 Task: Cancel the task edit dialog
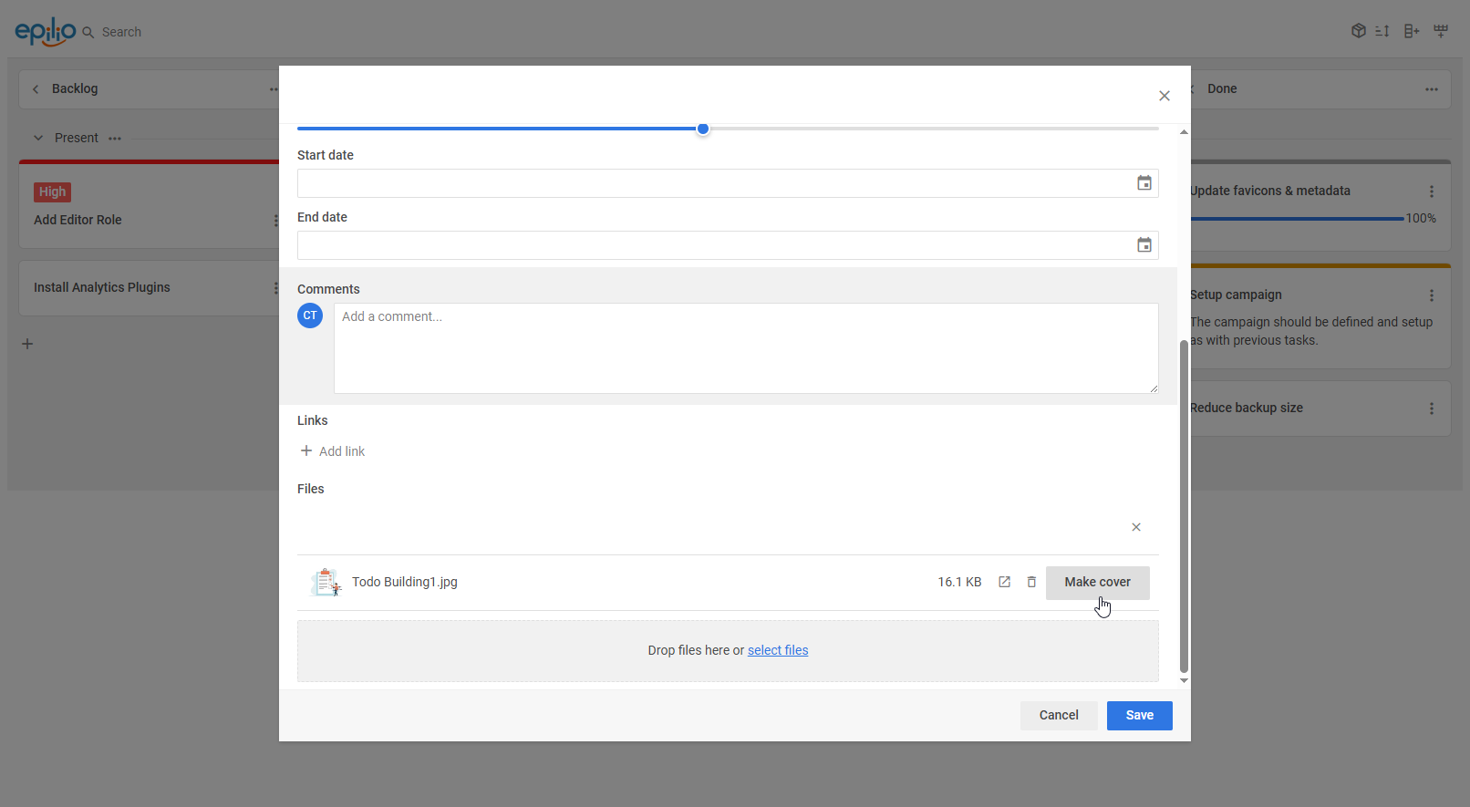click(x=1058, y=716)
